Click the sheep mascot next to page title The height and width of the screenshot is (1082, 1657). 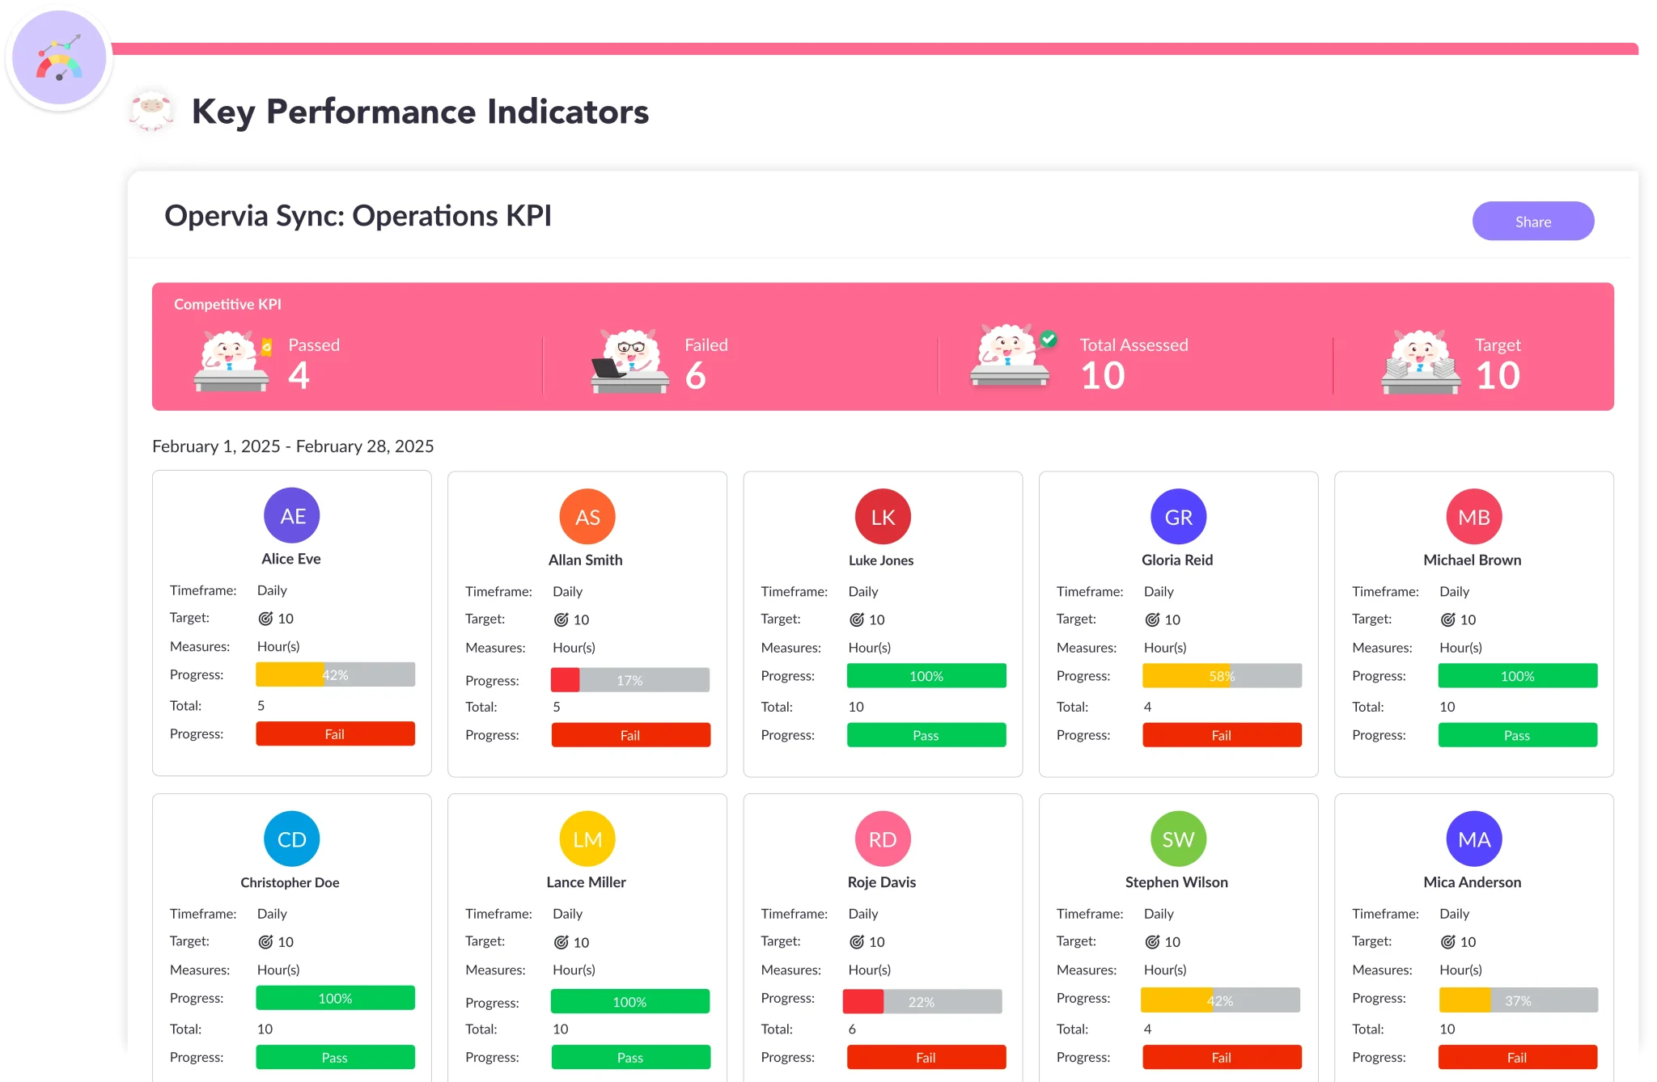coord(151,111)
